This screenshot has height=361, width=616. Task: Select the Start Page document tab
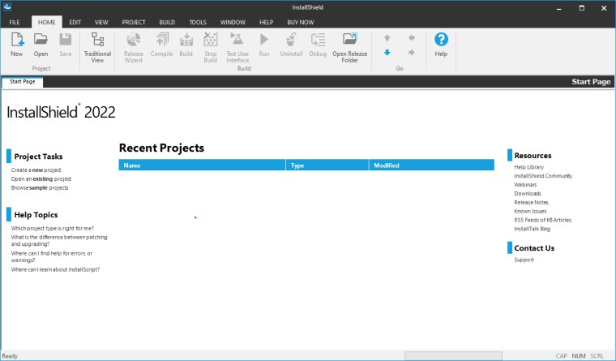(23, 82)
